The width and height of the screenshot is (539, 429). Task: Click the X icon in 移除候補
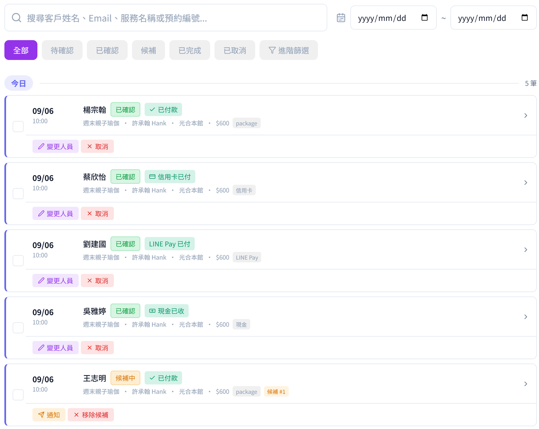pyautogui.click(x=76, y=415)
